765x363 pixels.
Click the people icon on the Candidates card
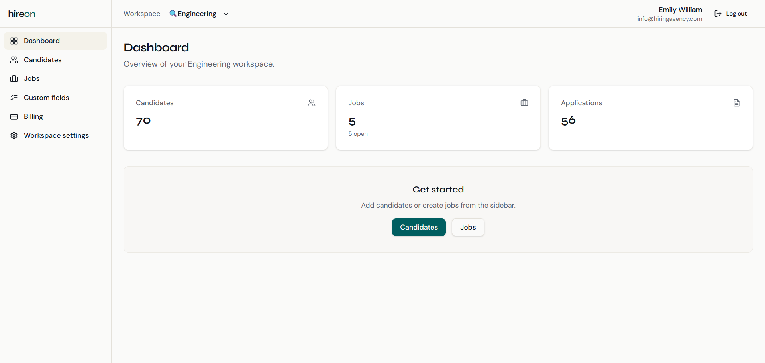[312, 103]
